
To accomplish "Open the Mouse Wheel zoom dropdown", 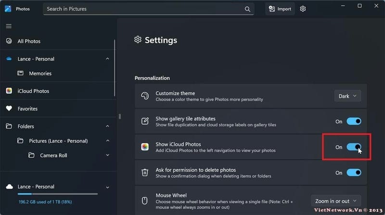I will [x=336, y=201].
